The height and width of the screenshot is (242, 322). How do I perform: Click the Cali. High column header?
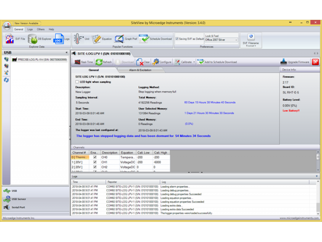161,152
